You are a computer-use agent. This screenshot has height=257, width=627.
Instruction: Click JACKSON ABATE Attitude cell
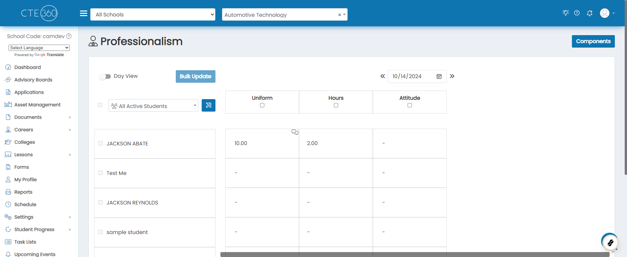pyautogui.click(x=410, y=143)
